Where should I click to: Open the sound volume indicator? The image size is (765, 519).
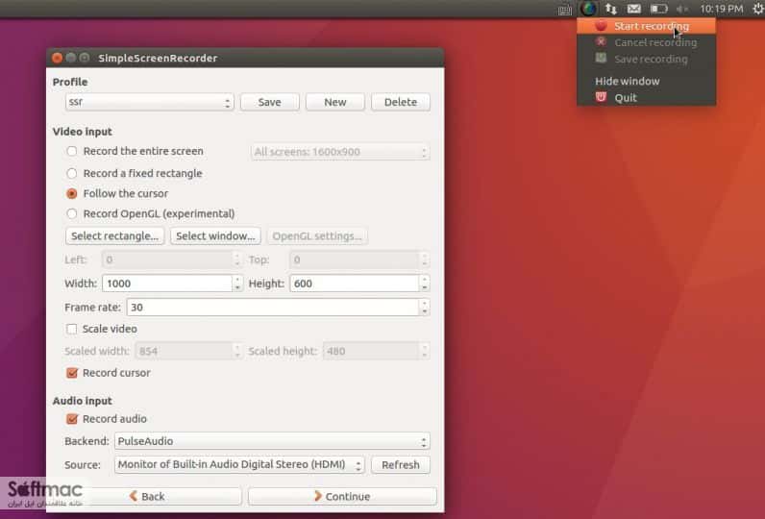tap(682, 9)
